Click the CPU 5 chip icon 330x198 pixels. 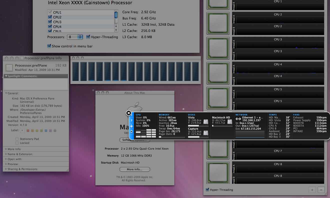[x=218, y=98]
